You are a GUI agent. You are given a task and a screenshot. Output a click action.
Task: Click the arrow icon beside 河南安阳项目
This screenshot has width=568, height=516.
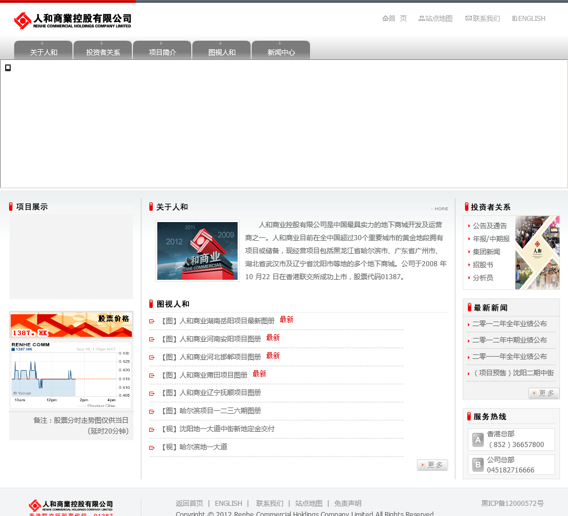point(152,340)
